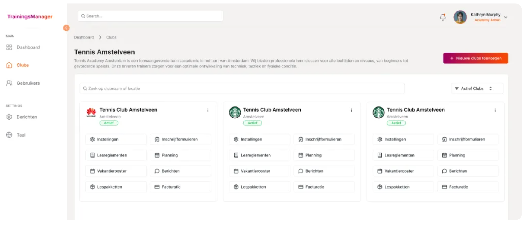The height and width of the screenshot is (226, 525).
Task: Open the notifications bell
Action: point(443,17)
